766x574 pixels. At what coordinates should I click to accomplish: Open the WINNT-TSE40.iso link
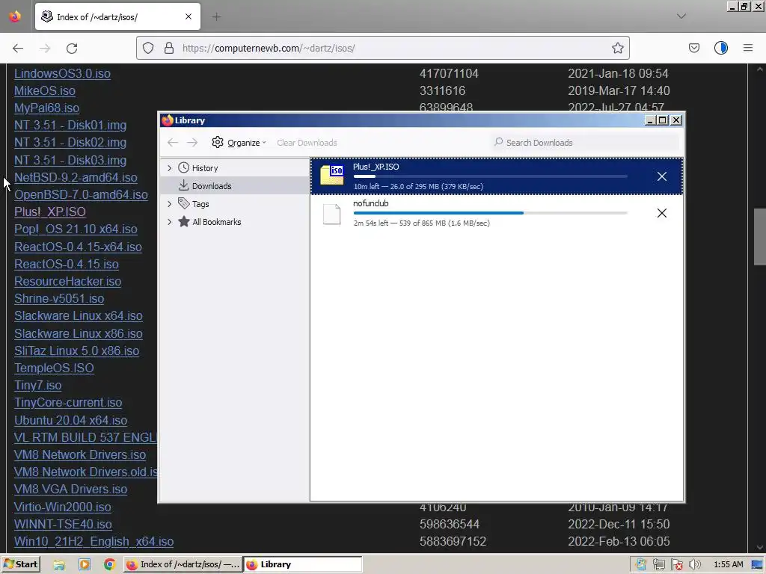63,524
